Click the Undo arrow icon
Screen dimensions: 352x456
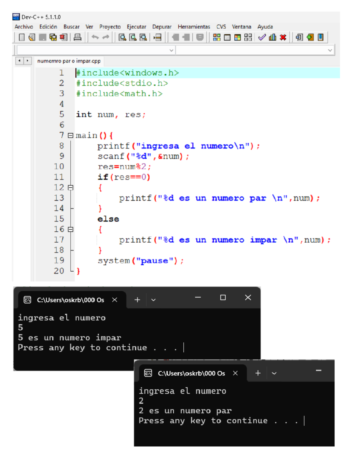click(x=95, y=37)
